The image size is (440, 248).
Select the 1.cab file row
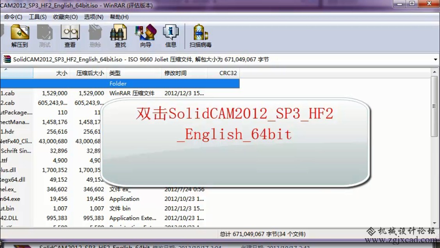tap(120, 93)
